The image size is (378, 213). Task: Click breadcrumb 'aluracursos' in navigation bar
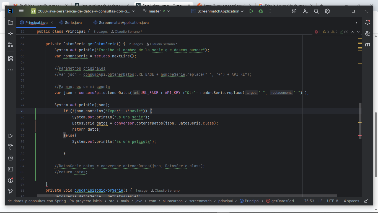click(x=173, y=201)
